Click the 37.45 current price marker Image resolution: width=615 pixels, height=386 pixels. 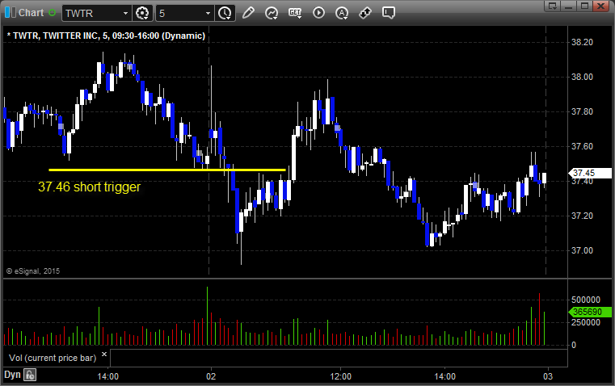[x=590, y=173]
